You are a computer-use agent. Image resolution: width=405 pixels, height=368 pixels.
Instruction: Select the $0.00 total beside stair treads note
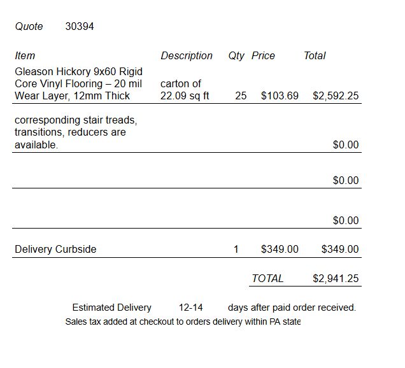point(346,145)
